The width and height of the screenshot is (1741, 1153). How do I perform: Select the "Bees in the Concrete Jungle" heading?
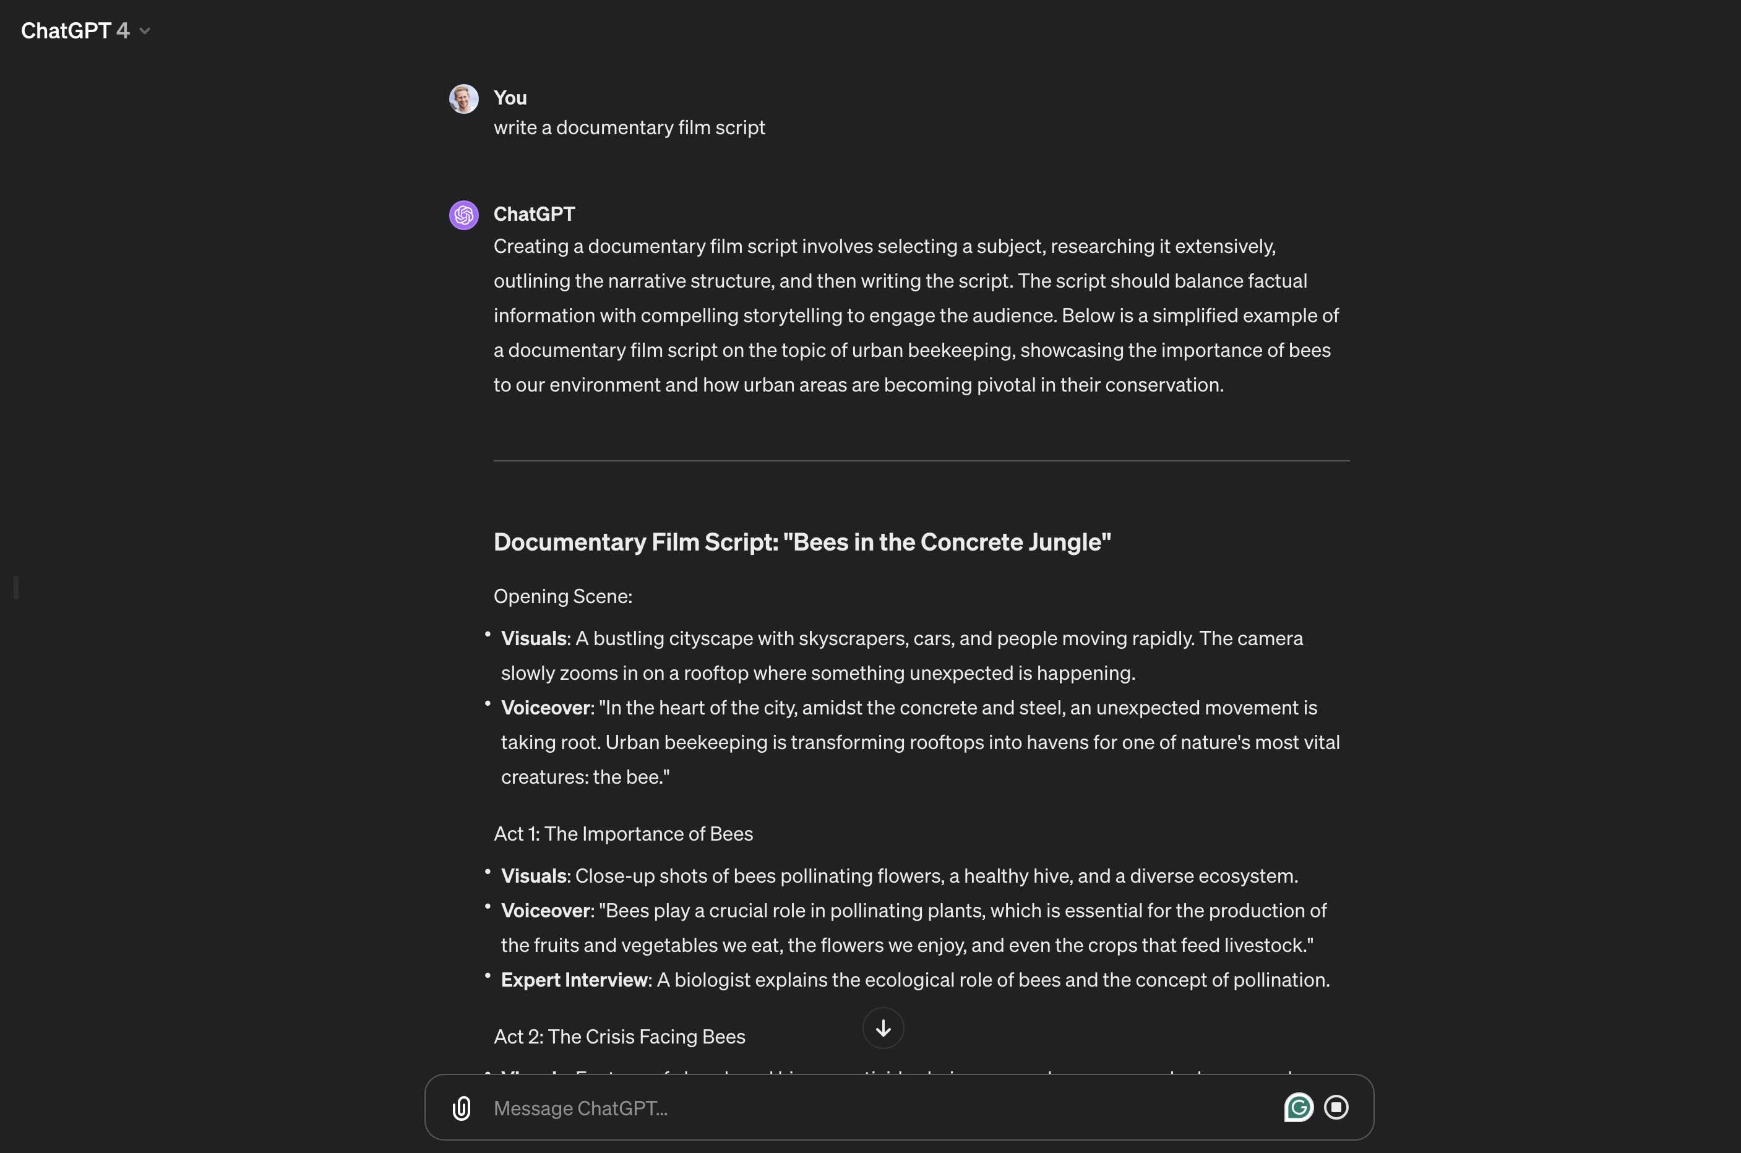click(802, 542)
